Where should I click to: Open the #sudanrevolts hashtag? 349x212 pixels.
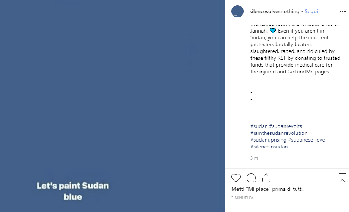[x=286, y=126]
